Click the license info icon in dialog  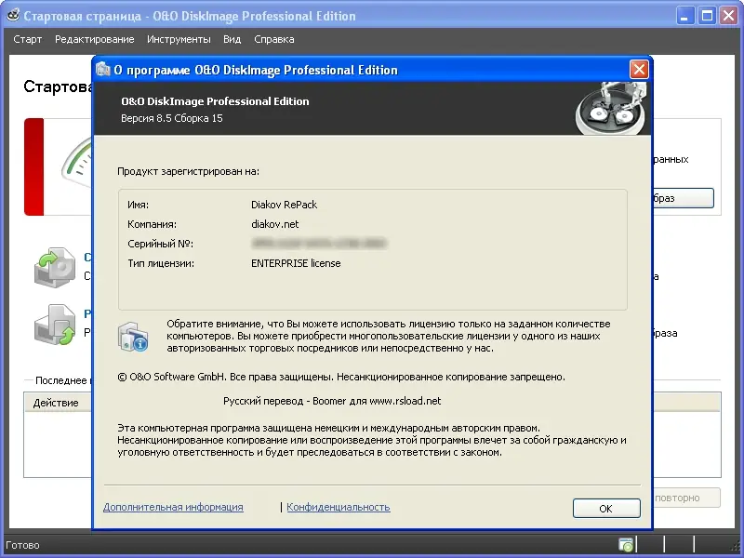[x=133, y=337]
